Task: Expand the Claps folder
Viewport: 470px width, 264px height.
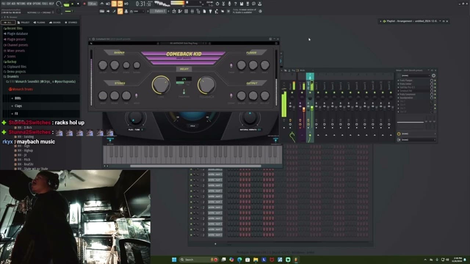Action: [x=18, y=106]
